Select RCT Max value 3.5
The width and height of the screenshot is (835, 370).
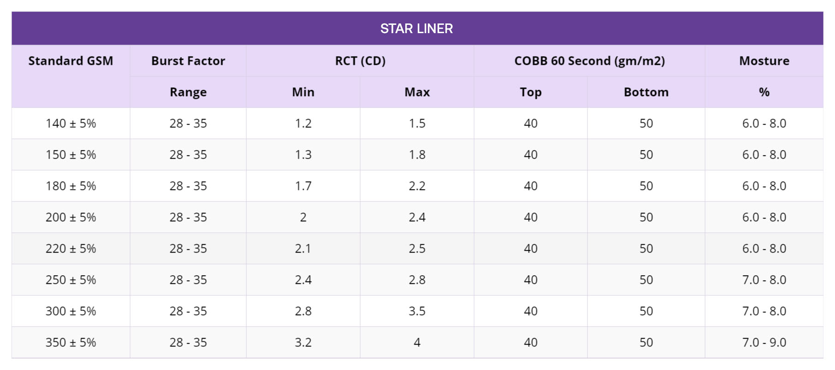point(417,311)
